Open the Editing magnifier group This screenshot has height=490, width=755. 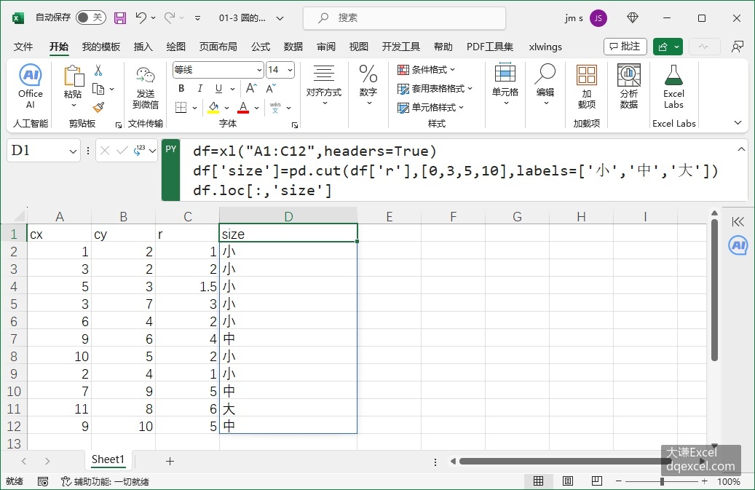pos(545,86)
